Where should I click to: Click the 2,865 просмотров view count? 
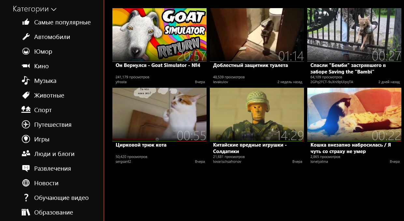(325, 157)
